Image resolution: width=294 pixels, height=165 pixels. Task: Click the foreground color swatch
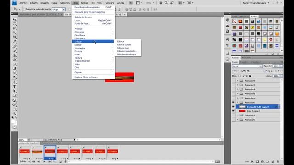13,121
